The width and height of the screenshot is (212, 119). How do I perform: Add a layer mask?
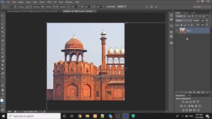(x=190, y=93)
